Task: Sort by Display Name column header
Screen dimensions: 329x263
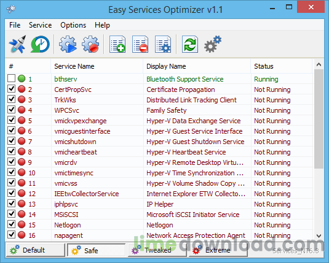Action: coord(166,66)
